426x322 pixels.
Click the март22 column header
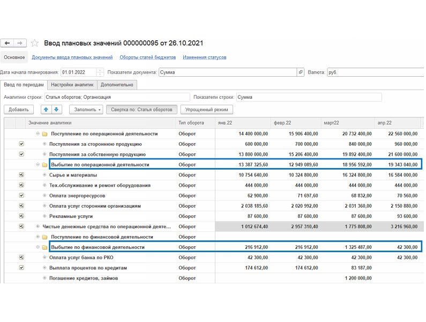348,123
